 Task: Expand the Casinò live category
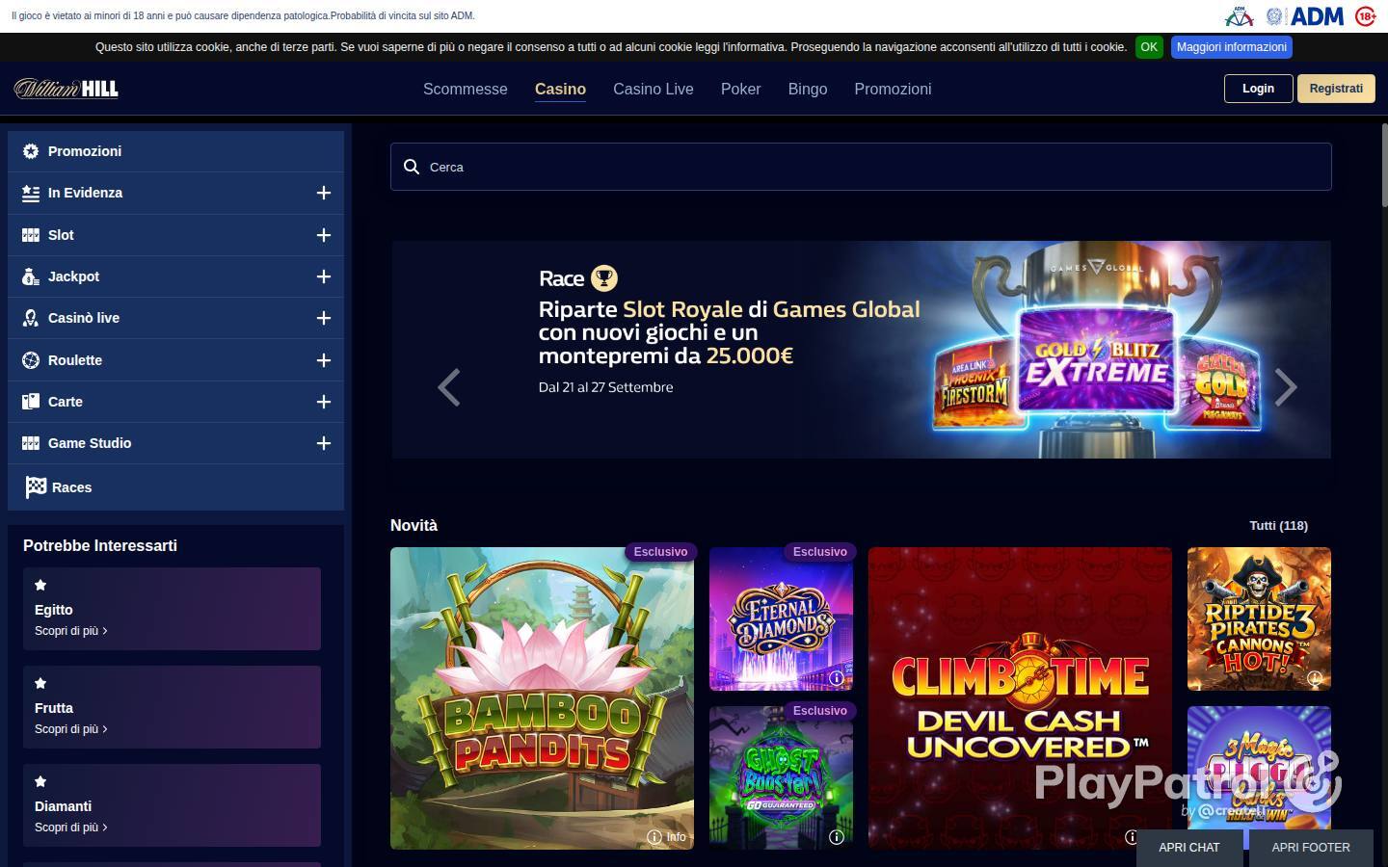(324, 318)
